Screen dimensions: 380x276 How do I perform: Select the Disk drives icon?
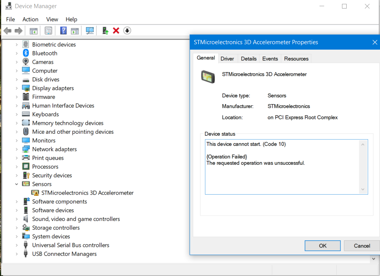coord(26,80)
